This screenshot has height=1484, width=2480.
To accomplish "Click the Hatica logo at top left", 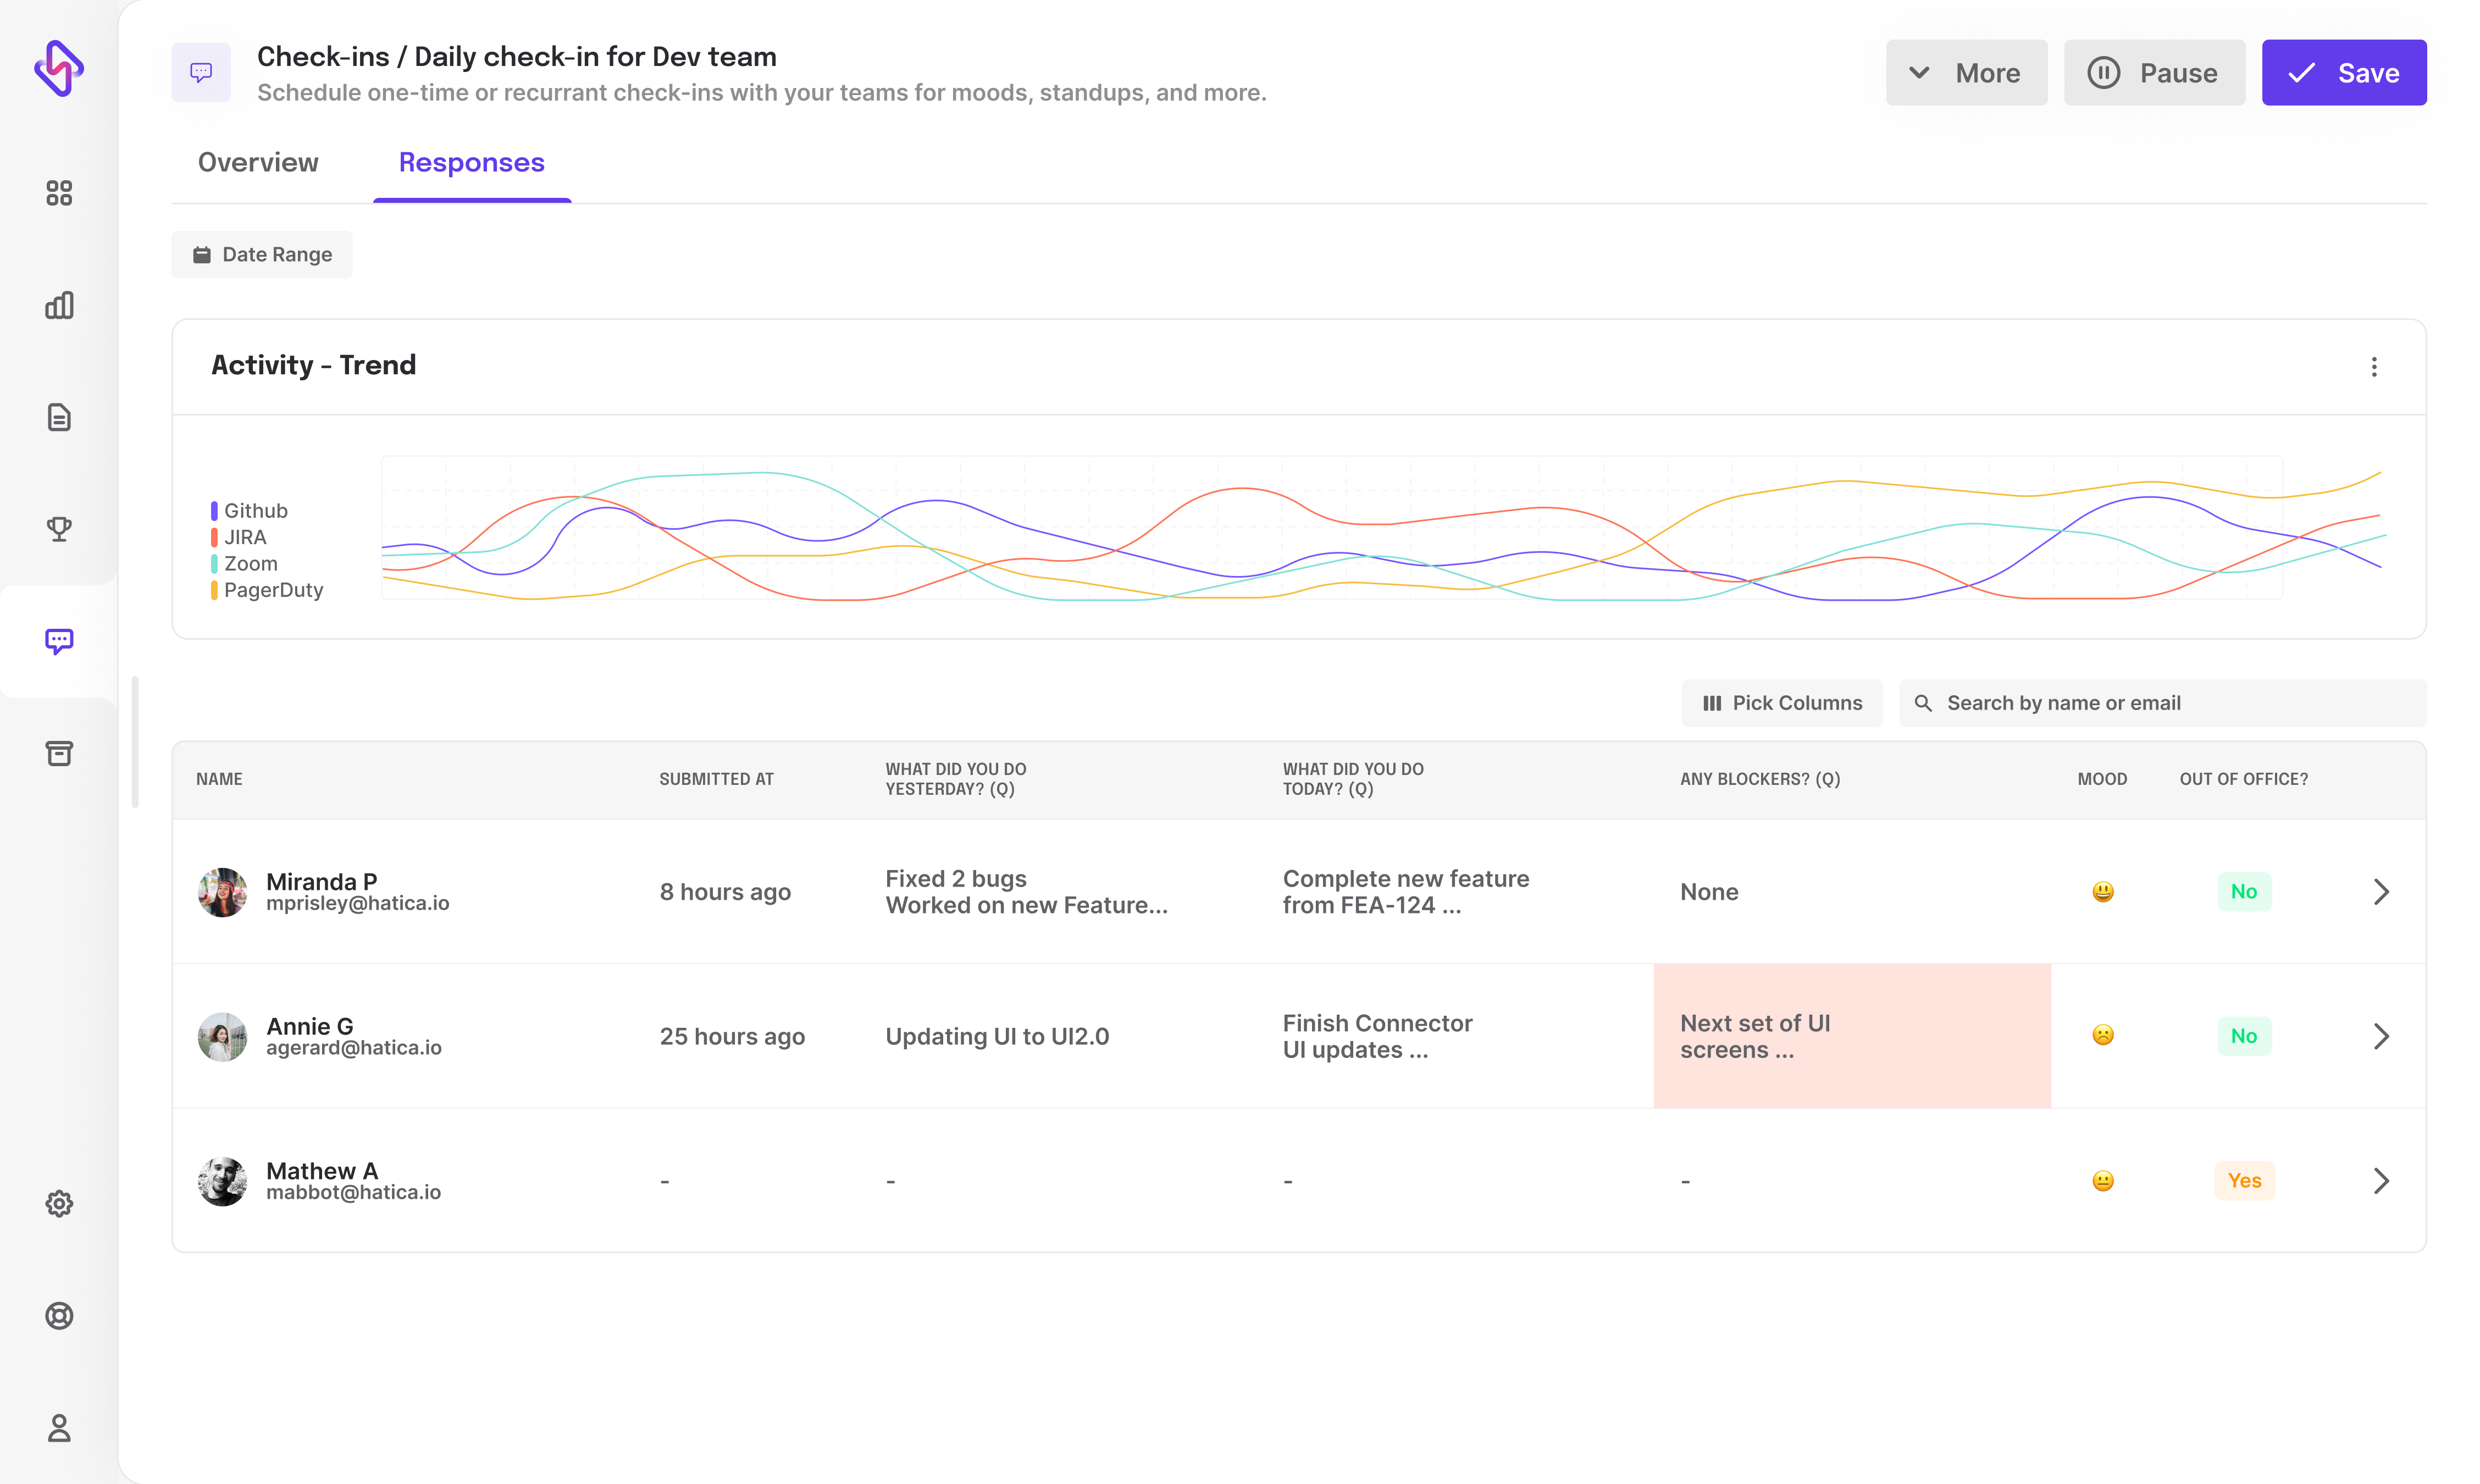I will click(x=58, y=69).
